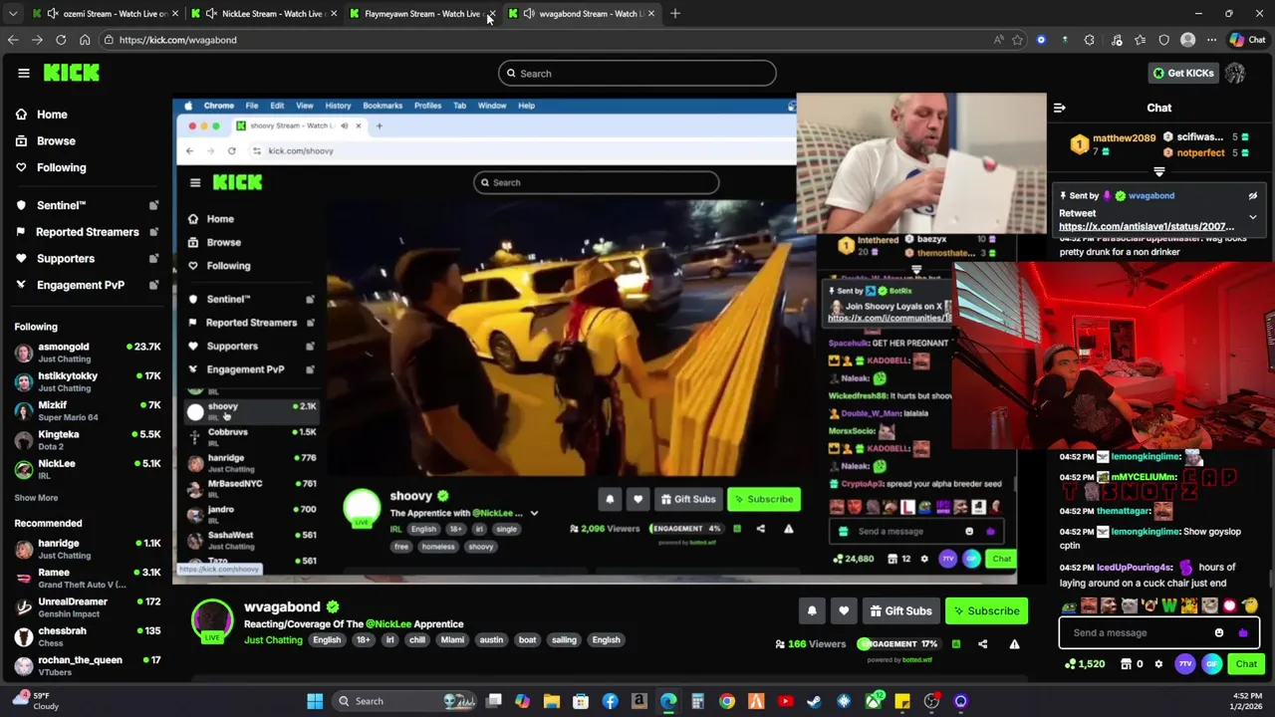Switch to the NickLee Stream tab
This screenshot has width=1275, height=717.
[264, 14]
